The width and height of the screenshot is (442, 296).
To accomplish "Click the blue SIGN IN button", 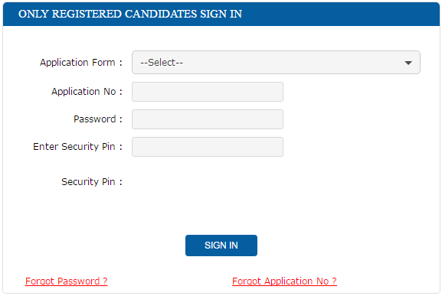I will click(221, 246).
